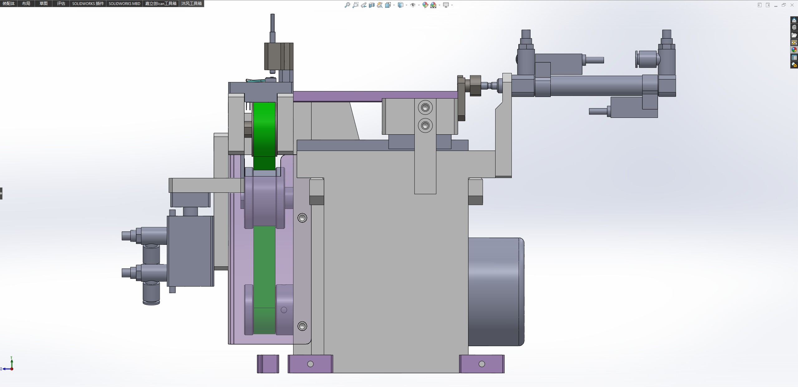
Task: Open the SOLIDWORKS MBD tab
Action: tap(124, 3)
